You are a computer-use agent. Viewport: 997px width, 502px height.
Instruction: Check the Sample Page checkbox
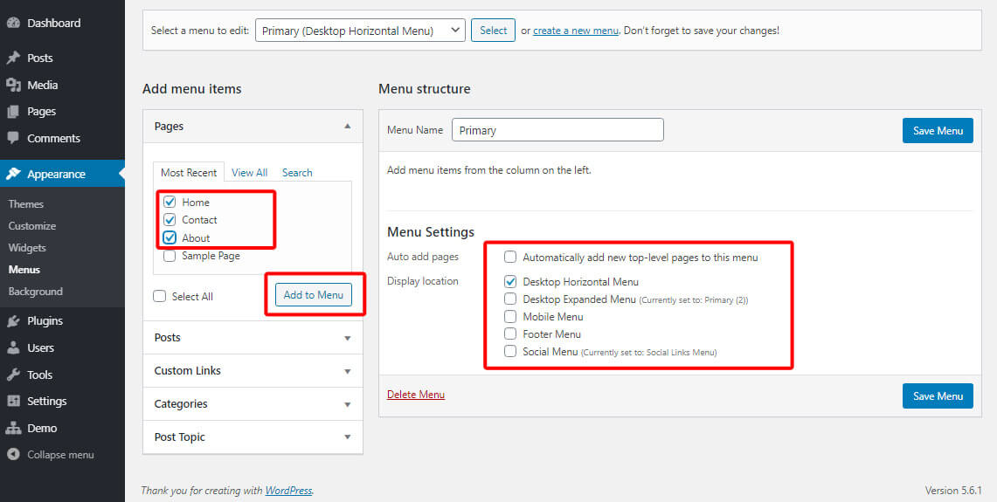click(x=170, y=256)
